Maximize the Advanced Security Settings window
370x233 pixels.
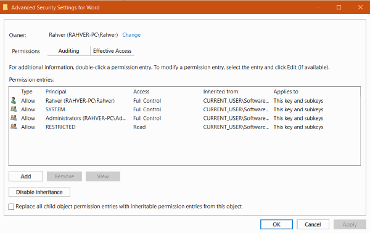point(339,7)
